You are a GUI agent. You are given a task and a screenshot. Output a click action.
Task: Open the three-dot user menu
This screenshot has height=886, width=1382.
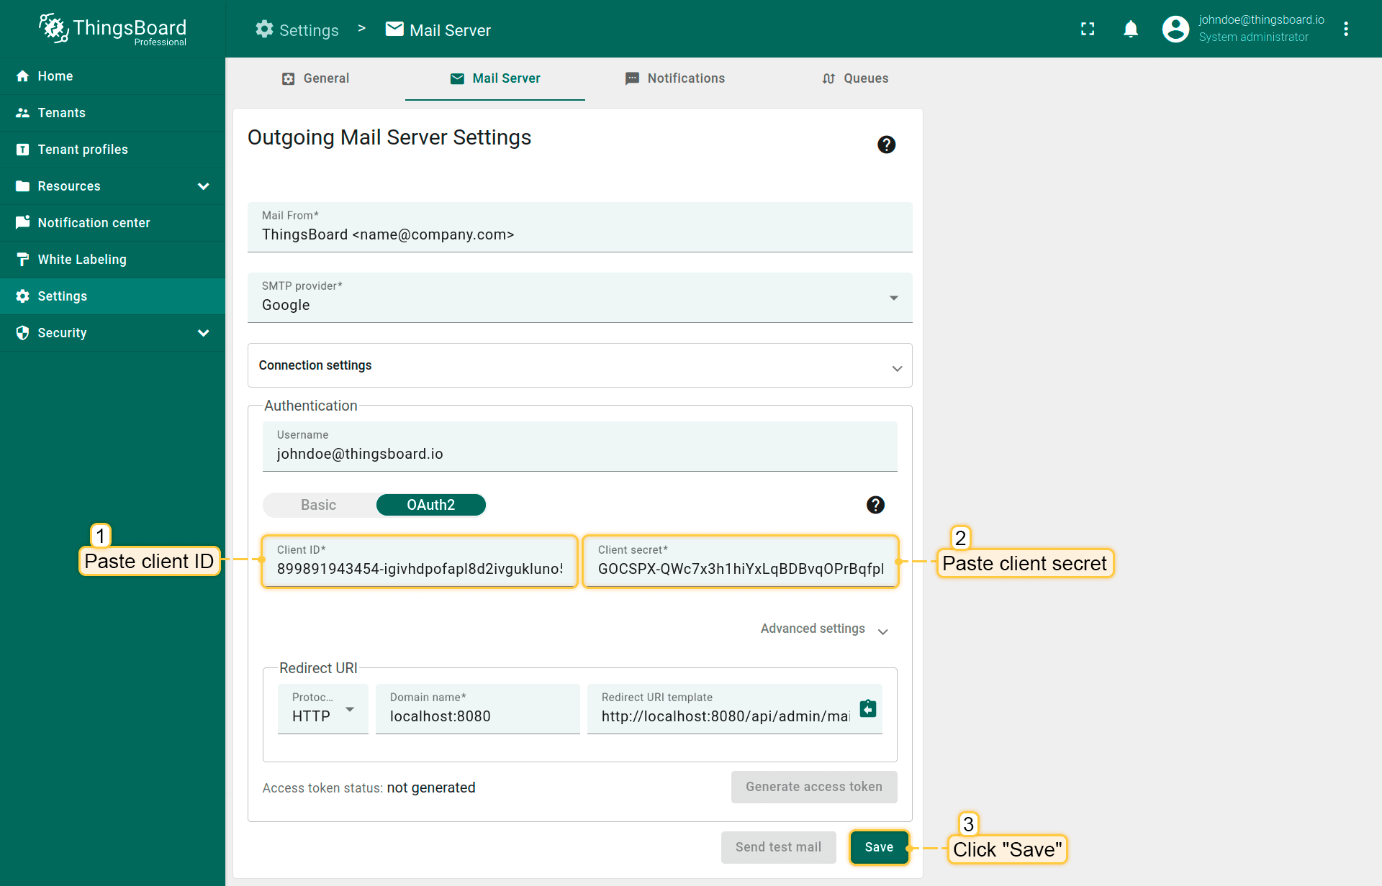pyautogui.click(x=1346, y=29)
